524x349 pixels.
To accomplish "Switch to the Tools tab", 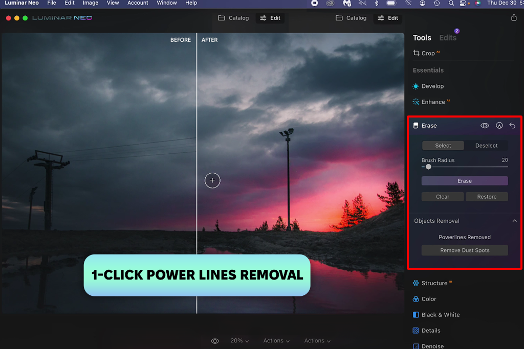I will point(422,38).
